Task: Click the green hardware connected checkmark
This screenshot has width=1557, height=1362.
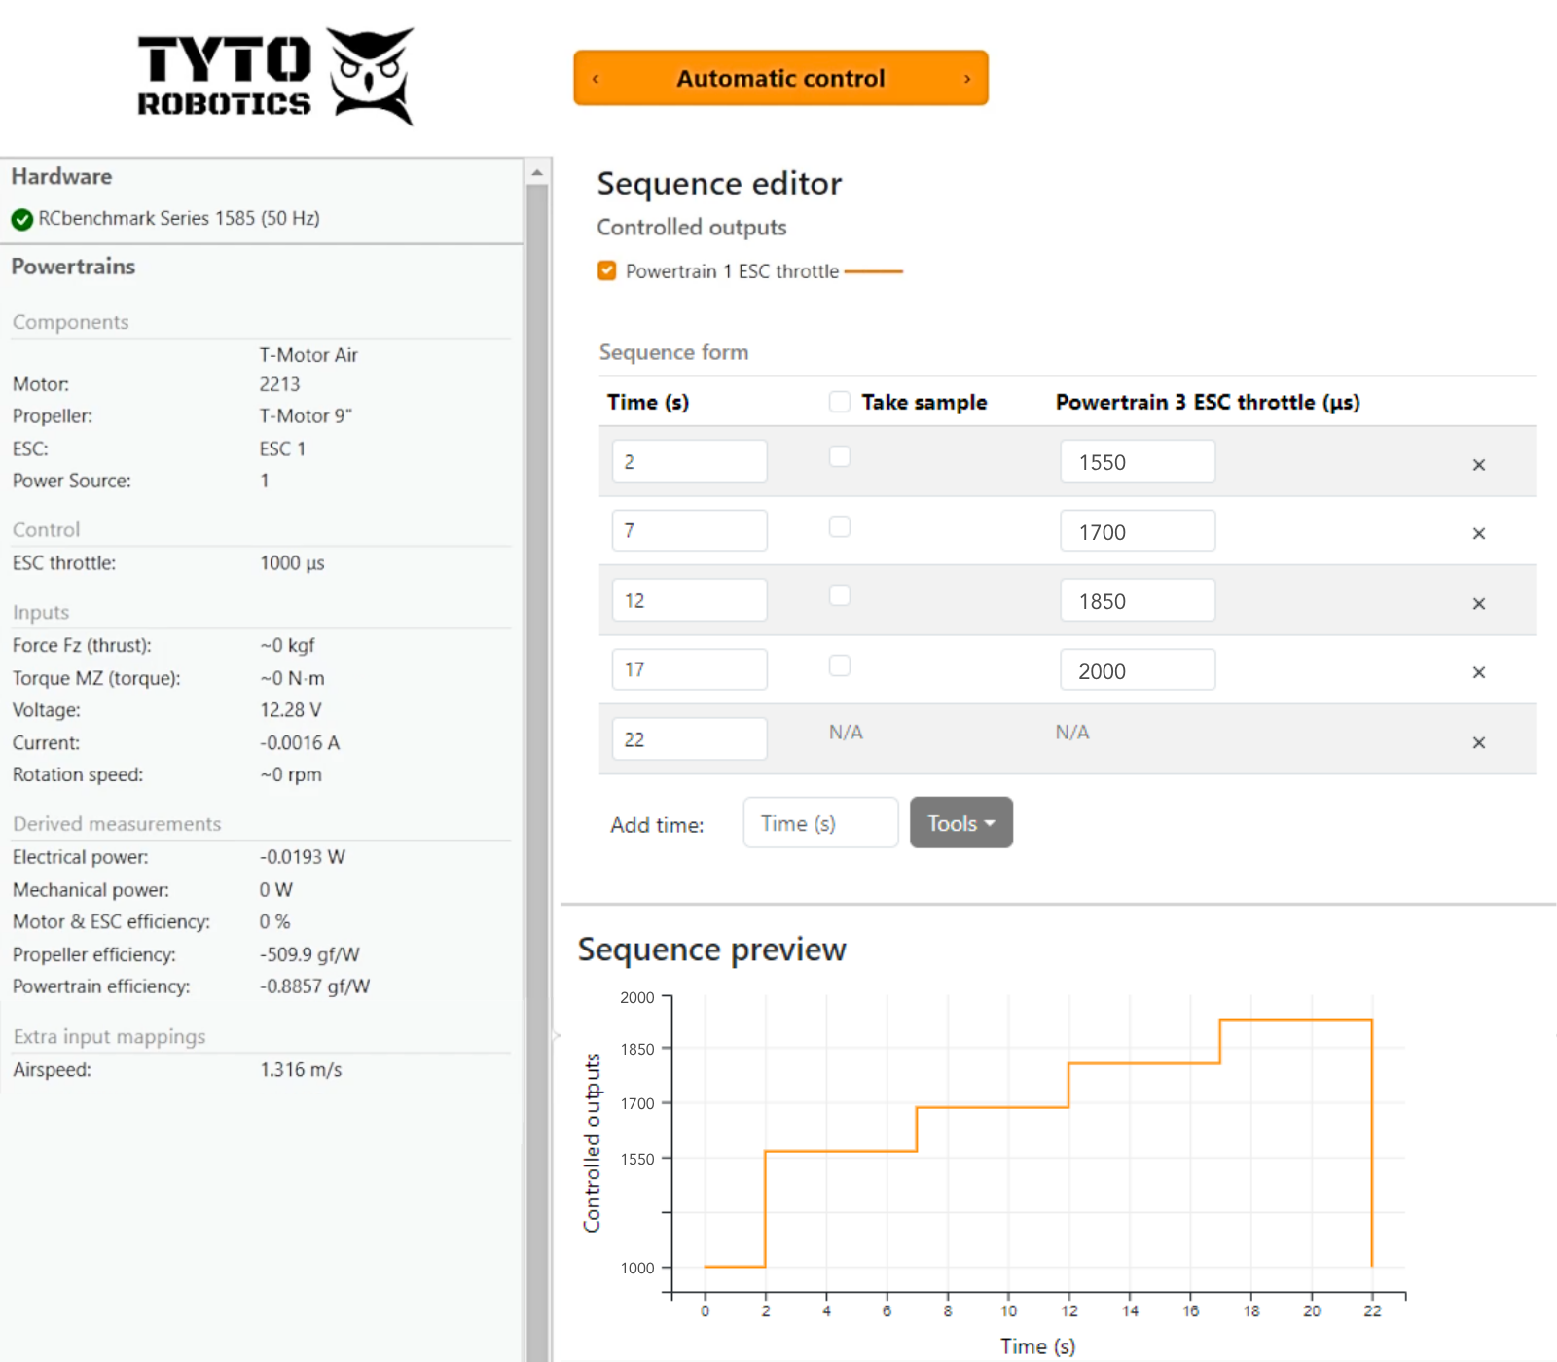Action: click(21, 218)
